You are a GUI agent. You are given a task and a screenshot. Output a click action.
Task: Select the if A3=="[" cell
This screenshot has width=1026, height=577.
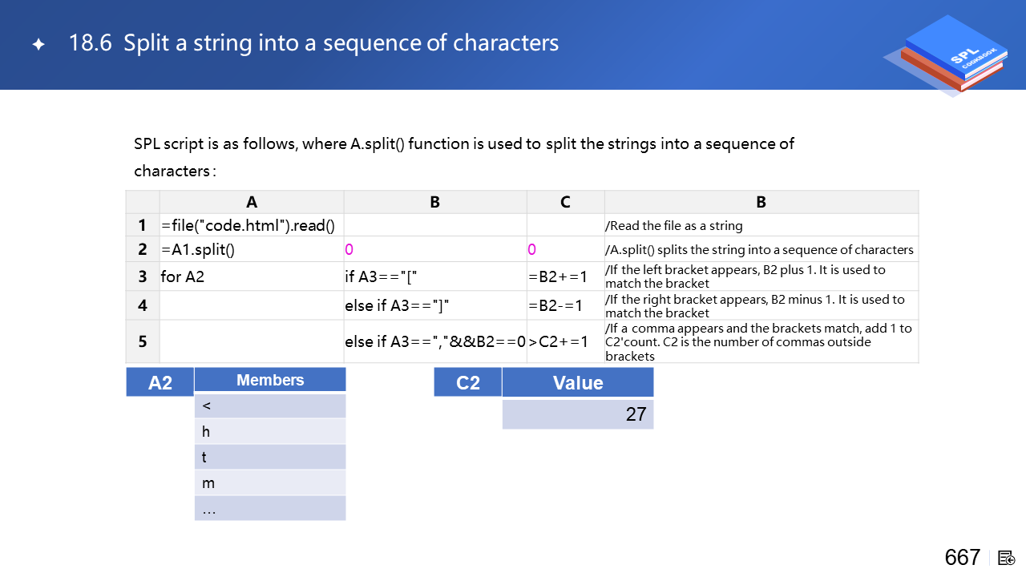pos(434,276)
